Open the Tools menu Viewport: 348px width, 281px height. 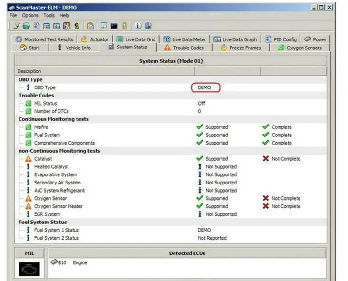tap(49, 15)
